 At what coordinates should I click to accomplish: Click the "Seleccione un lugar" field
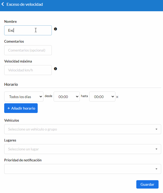pos(78,149)
